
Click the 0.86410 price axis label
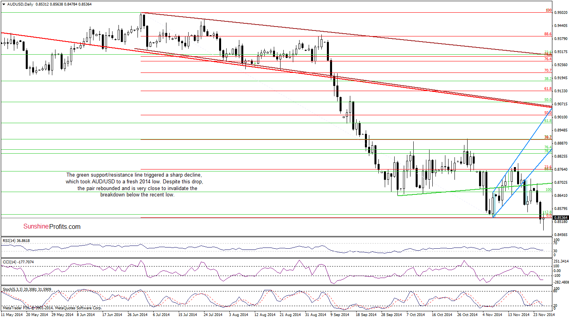point(561,196)
